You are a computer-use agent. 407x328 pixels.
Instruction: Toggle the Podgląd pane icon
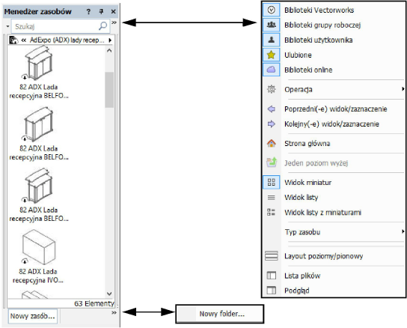click(x=272, y=291)
